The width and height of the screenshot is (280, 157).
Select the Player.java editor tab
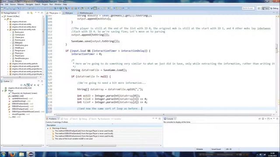click(53, 13)
